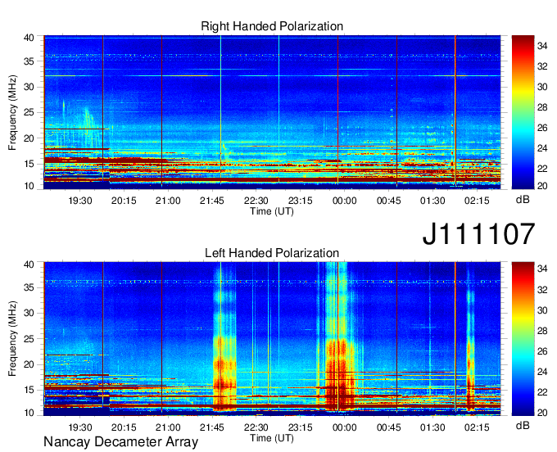Click the "19:30" time tick of the left-handed plot
557x452 pixels.
(80, 427)
